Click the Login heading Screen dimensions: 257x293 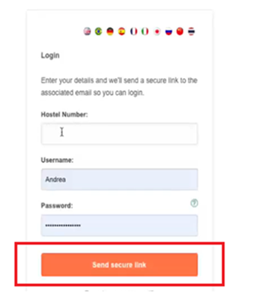tap(50, 56)
